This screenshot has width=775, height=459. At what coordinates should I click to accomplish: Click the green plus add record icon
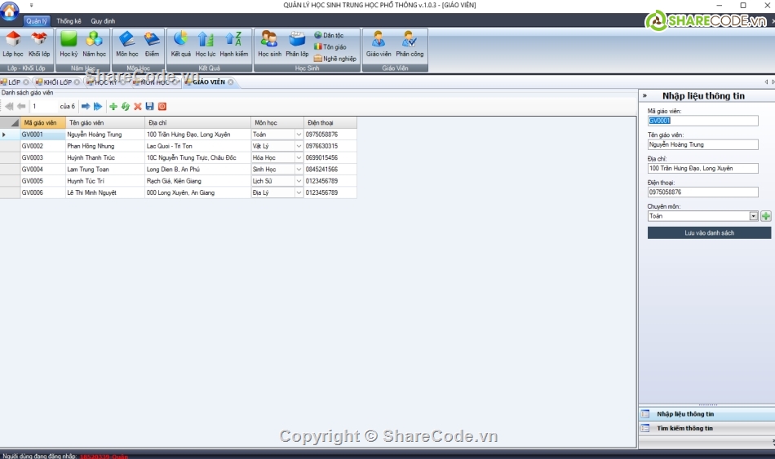(113, 106)
